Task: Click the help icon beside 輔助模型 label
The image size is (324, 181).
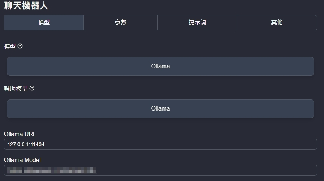Action: click(x=32, y=89)
